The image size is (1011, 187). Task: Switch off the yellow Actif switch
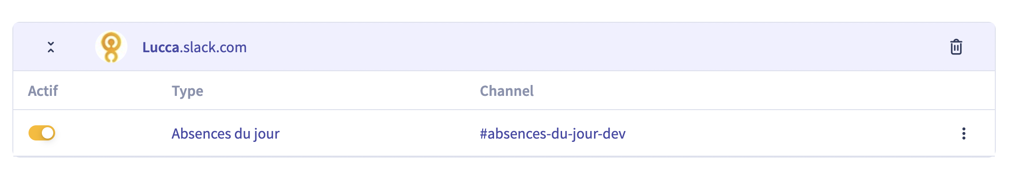42,133
